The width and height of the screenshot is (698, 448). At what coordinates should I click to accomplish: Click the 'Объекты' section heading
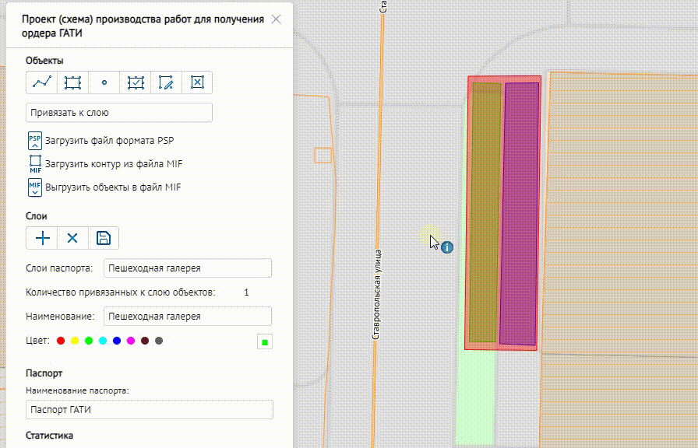point(44,61)
